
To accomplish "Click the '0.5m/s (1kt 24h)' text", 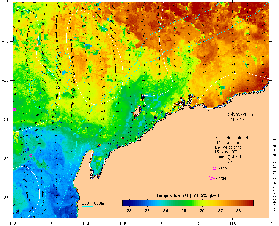I will coord(229,157).
